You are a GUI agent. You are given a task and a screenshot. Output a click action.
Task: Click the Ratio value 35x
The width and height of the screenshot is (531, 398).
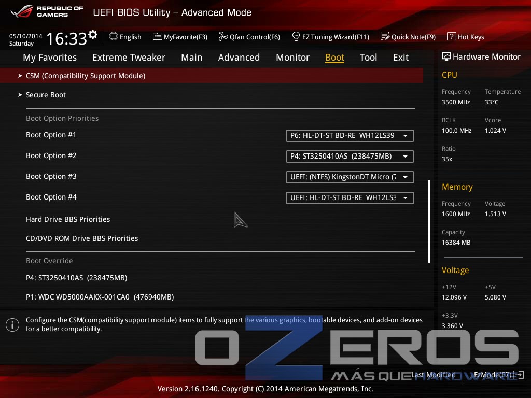(x=446, y=159)
